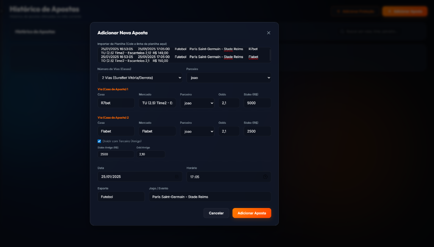Click the Casa field containing R7bet
434x247 pixels.
116,103
